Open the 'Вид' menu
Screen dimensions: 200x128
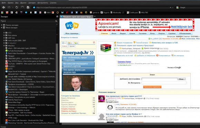pos(17,3)
